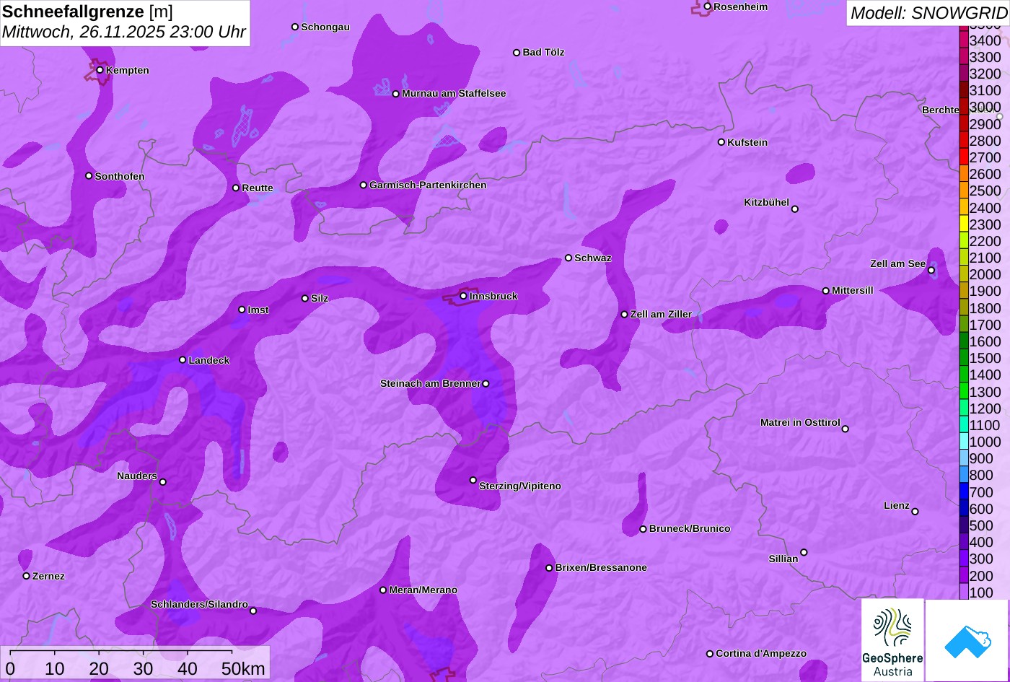Click the Cortina d'Ampezzo marker dot

(x=710, y=654)
